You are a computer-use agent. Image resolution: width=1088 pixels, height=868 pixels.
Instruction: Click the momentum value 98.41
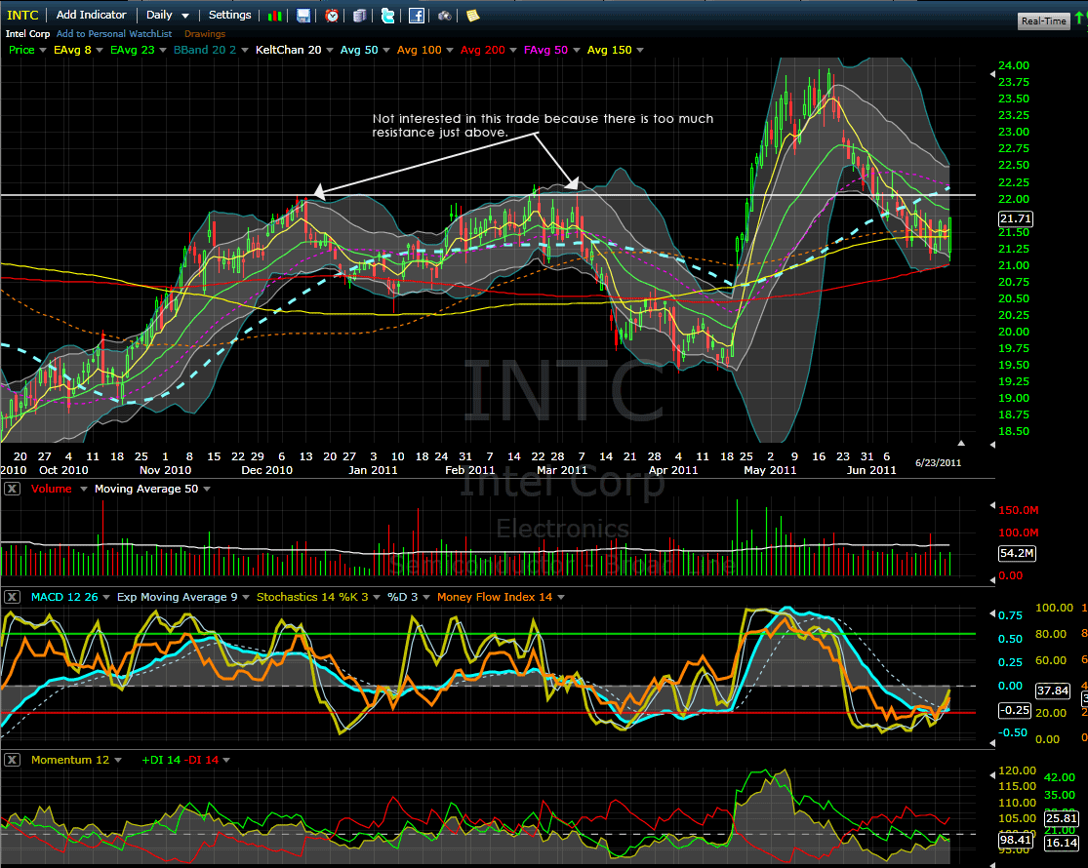click(x=1016, y=841)
